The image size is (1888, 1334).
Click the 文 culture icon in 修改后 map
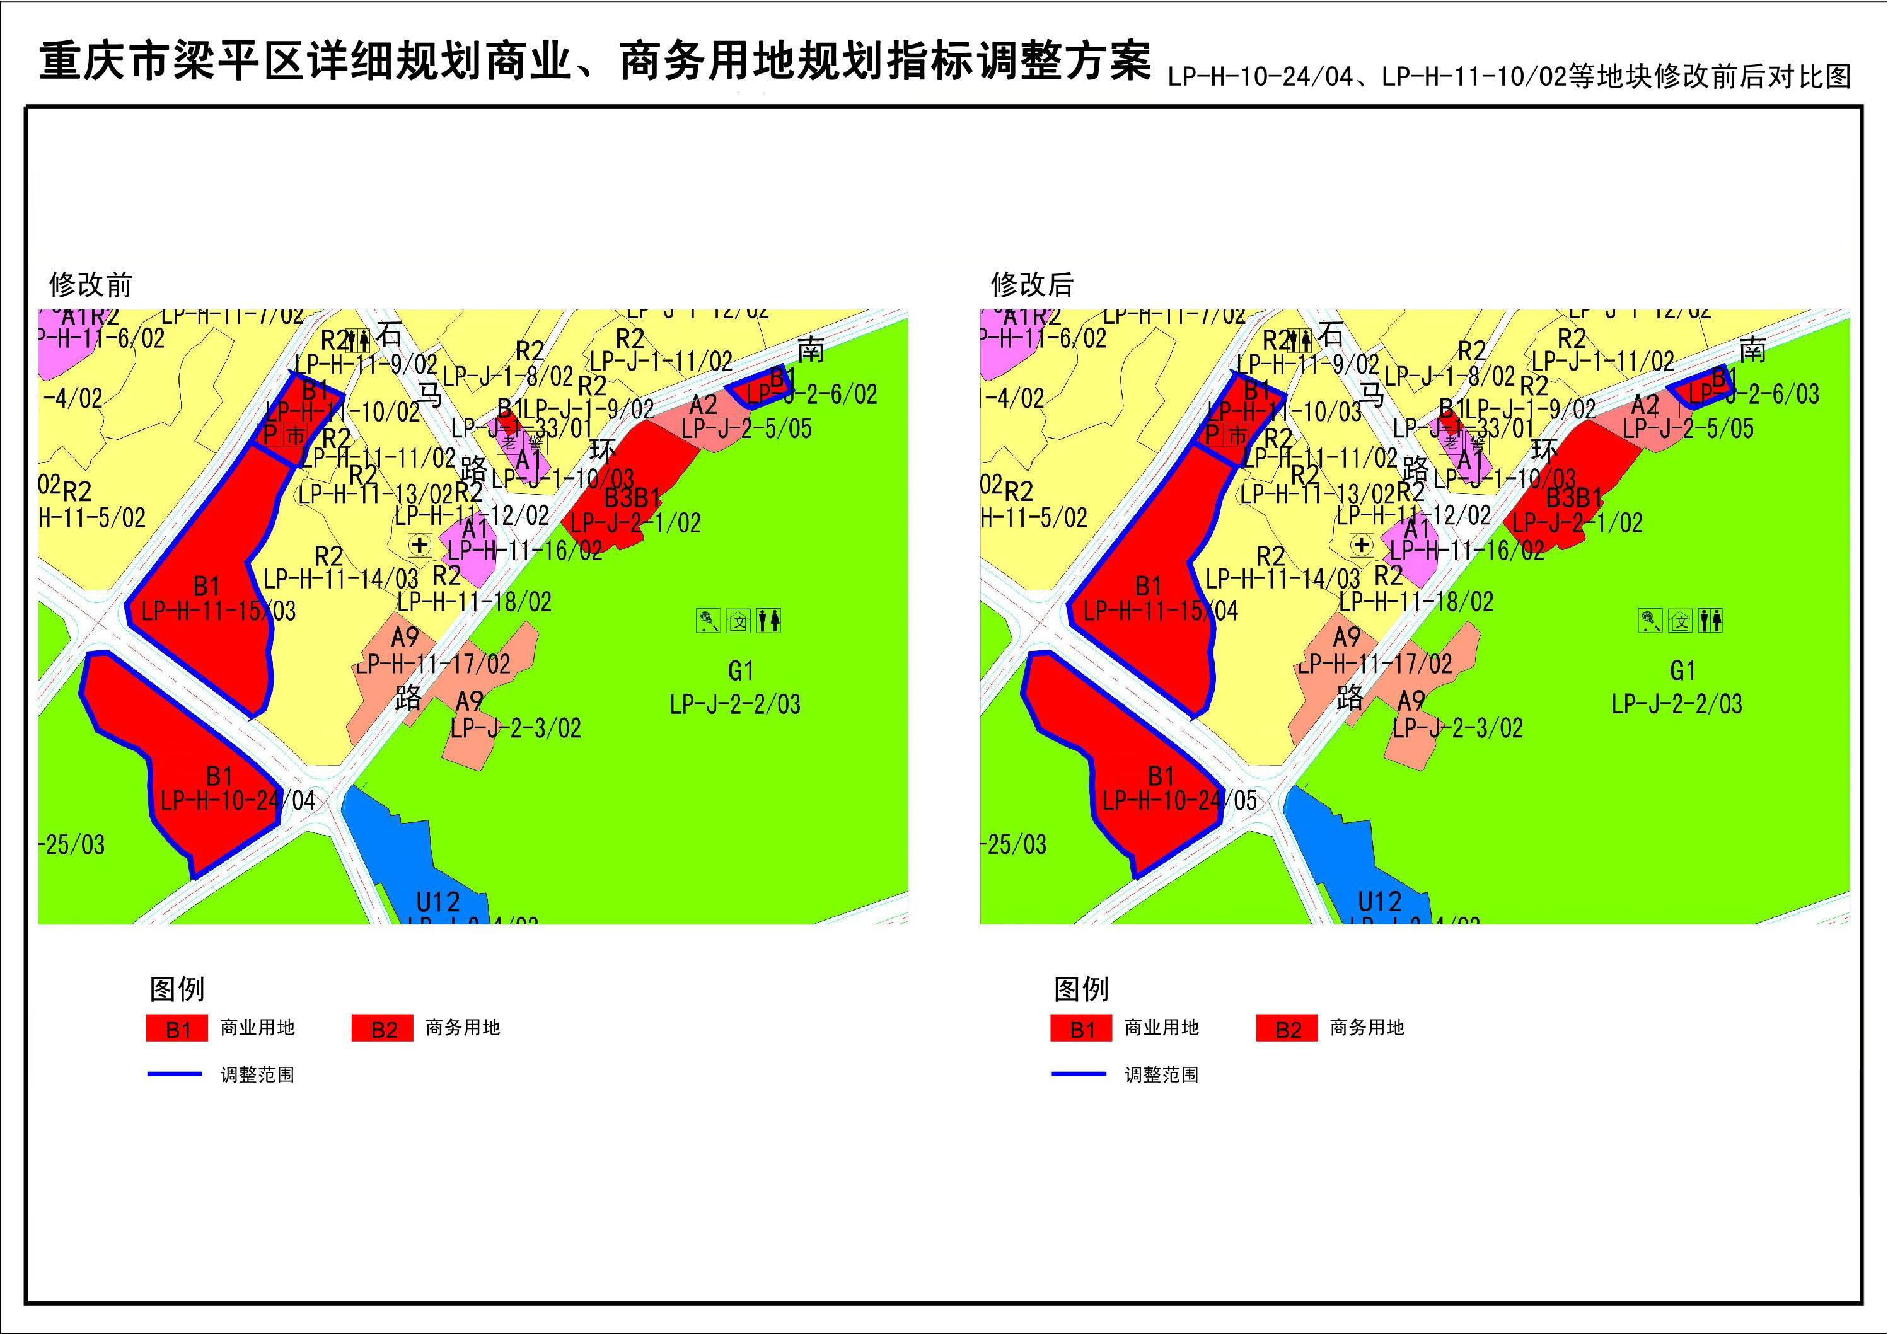(x=1681, y=621)
